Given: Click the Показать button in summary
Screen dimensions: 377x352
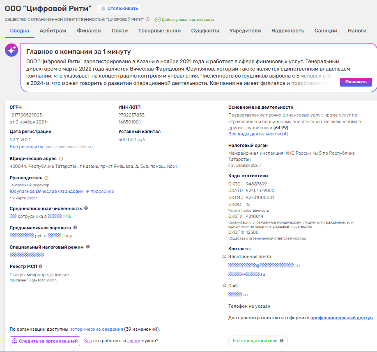Looking at the screenshot, I should [356, 82].
